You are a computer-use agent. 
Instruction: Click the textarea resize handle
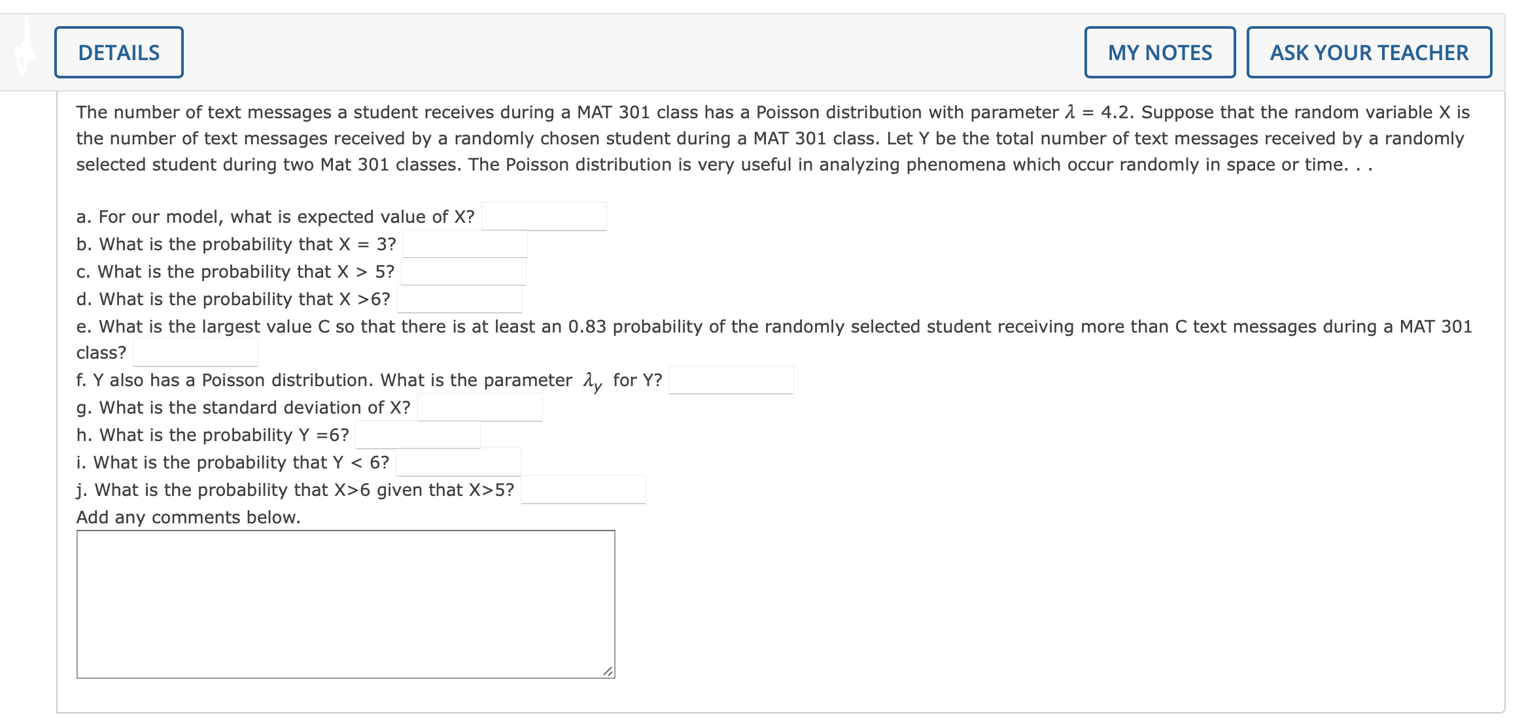pyautogui.click(x=607, y=670)
